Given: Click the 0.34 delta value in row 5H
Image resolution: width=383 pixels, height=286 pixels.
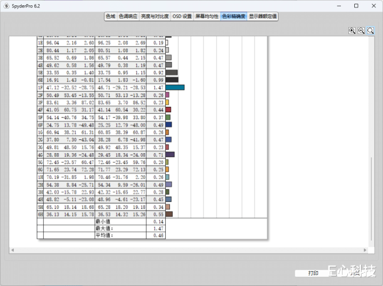Looking at the screenshot, I should coord(158,207).
